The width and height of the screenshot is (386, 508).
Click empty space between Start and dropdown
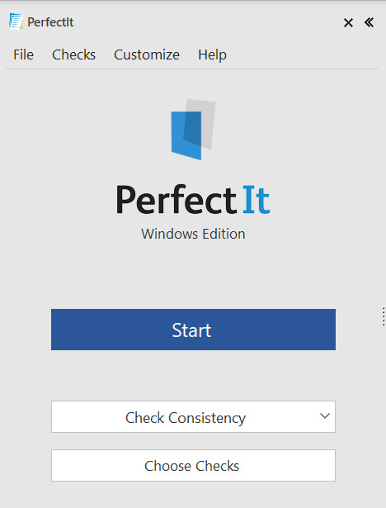point(193,375)
